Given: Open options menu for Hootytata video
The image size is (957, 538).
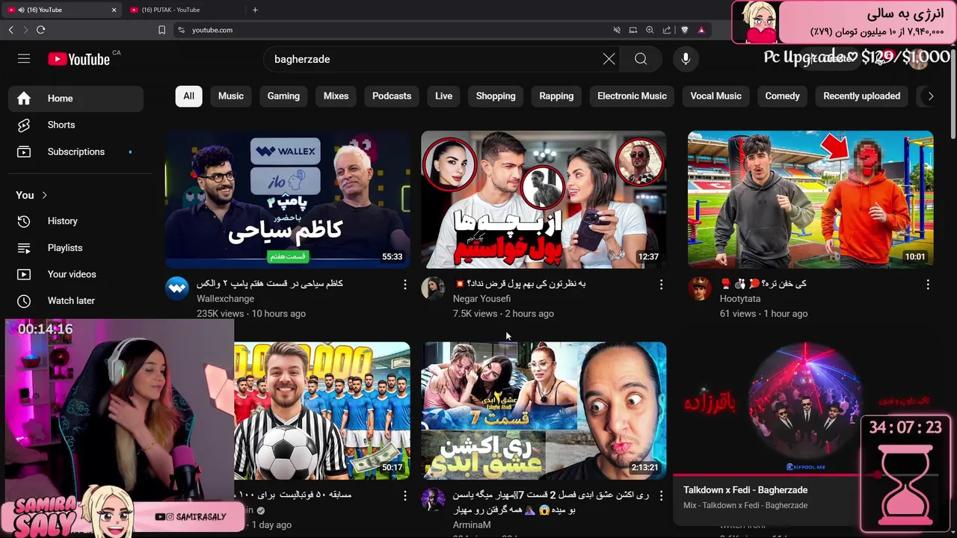Looking at the screenshot, I should [928, 285].
